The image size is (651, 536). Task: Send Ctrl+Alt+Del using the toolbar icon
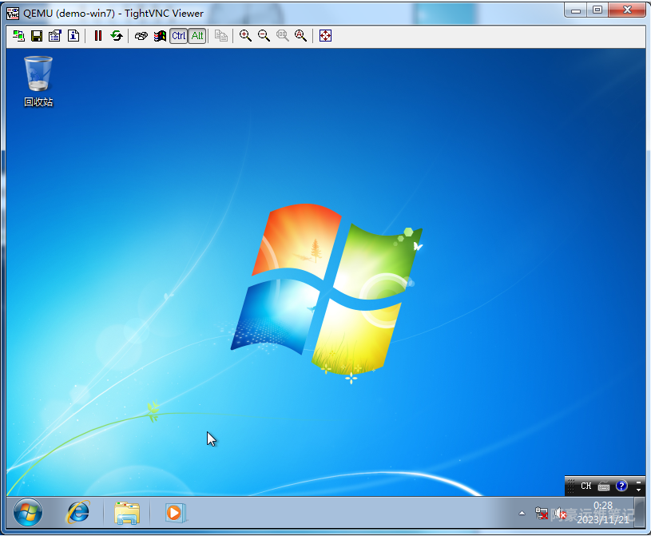pyautogui.click(x=141, y=36)
